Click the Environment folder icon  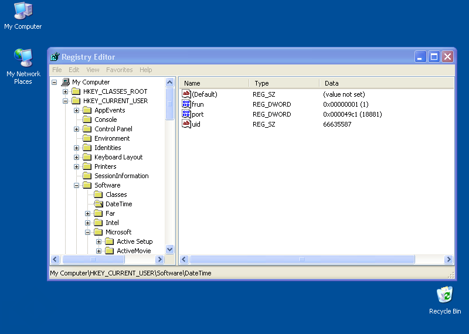coord(87,138)
